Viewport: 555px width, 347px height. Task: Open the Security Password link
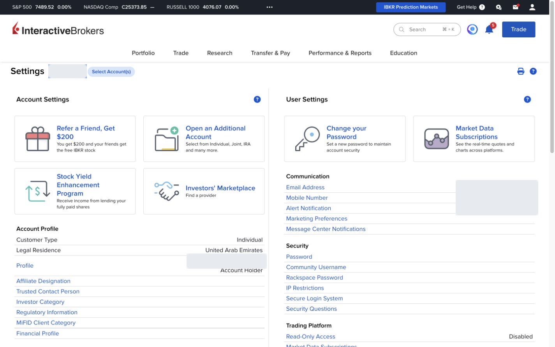pyautogui.click(x=299, y=257)
